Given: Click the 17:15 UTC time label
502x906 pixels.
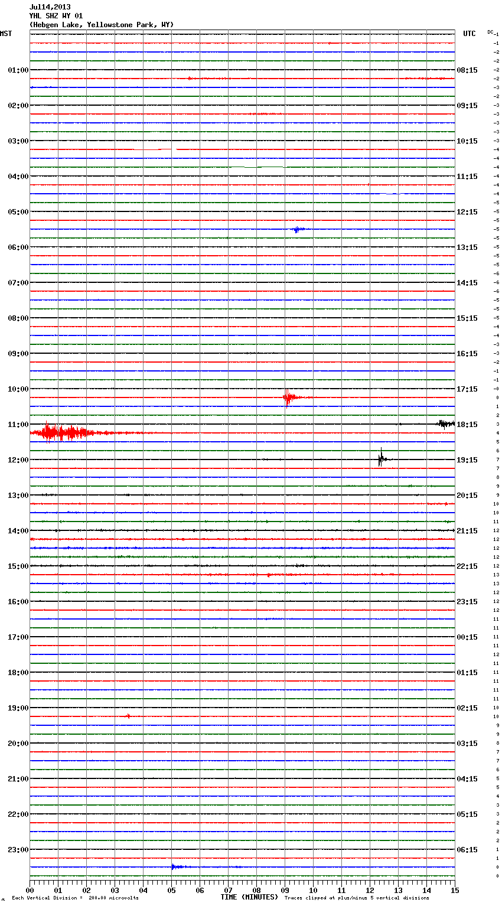Looking at the screenshot, I should [x=467, y=389].
